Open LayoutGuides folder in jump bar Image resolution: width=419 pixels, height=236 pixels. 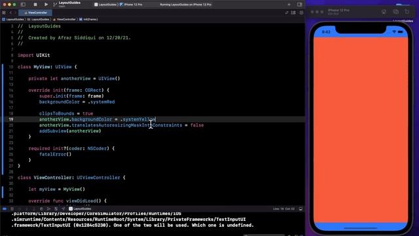pyautogui.click(x=38, y=19)
